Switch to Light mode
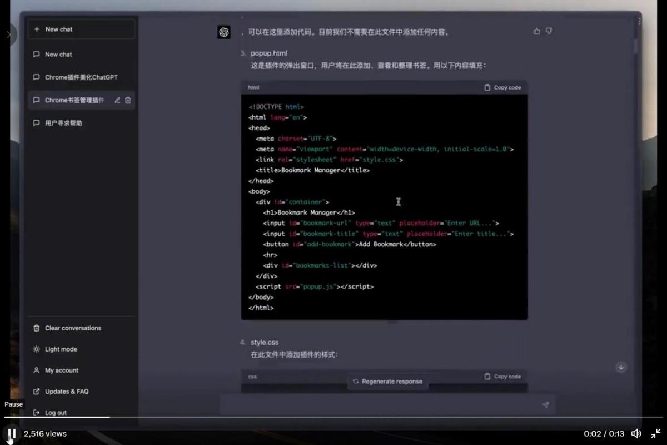This screenshot has height=445, width=667. pyautogui.click(x=81, y=349)
